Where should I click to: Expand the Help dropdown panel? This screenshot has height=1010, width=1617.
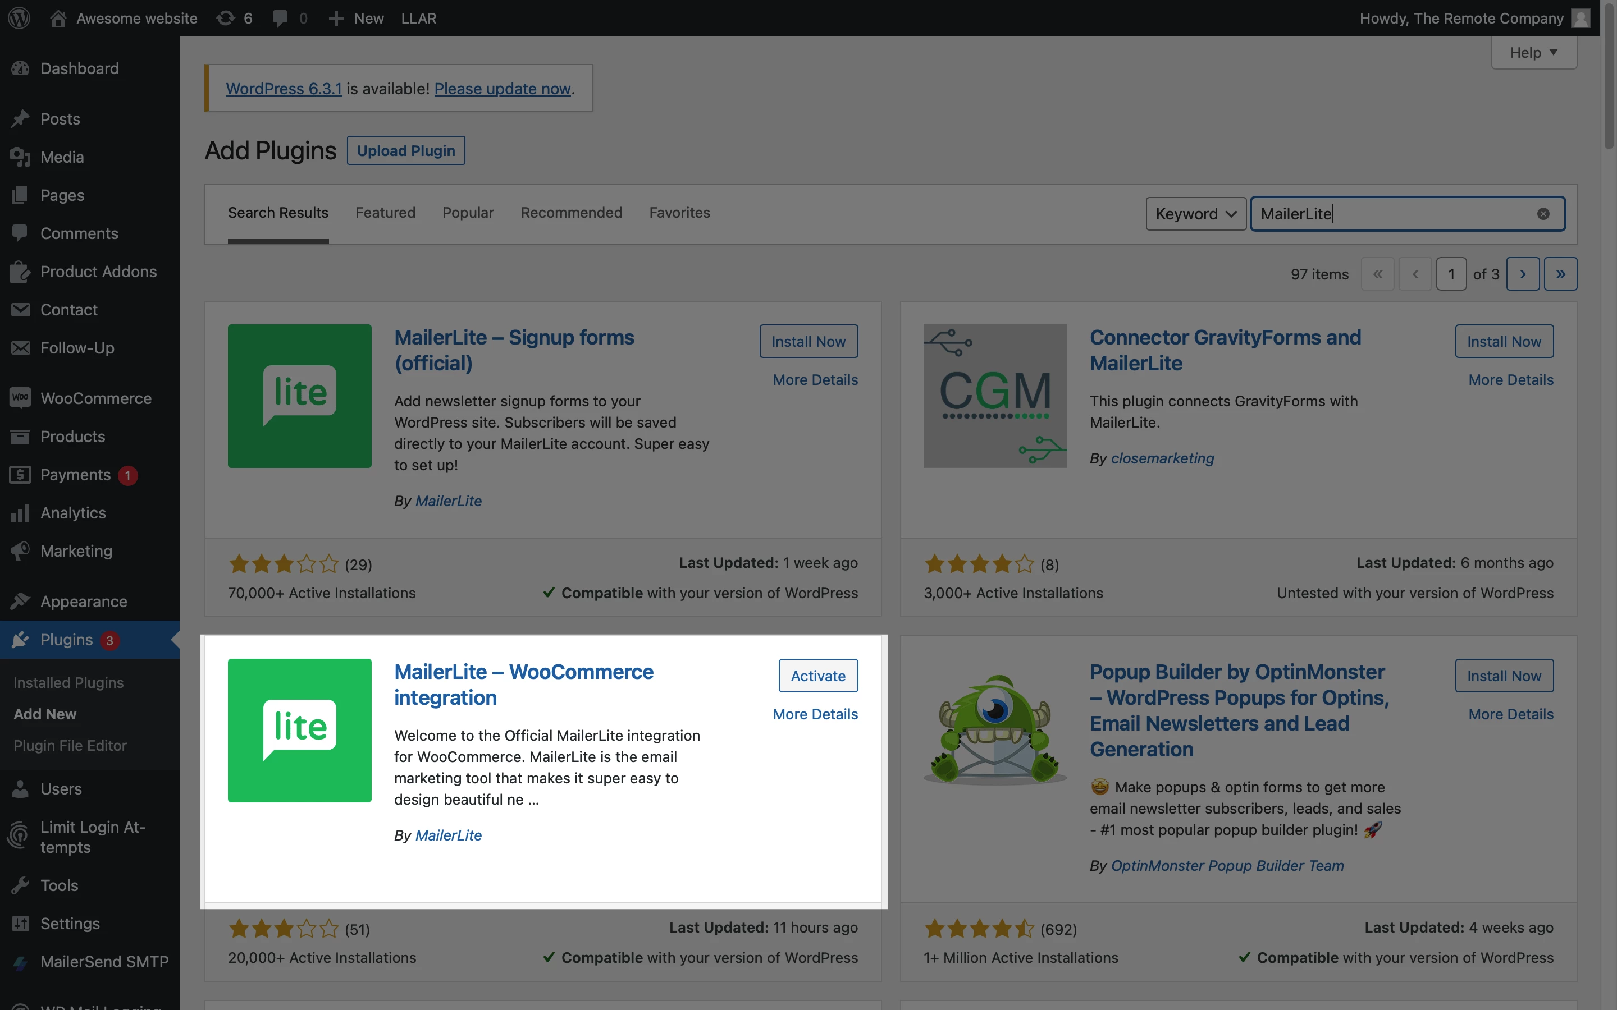pyautogui.click(x=1533, y=53)
